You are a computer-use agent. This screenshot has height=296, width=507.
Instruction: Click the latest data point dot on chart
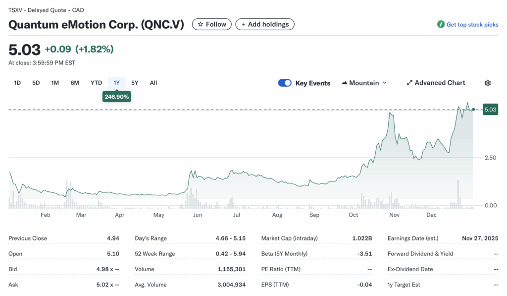tap(473, 110)
